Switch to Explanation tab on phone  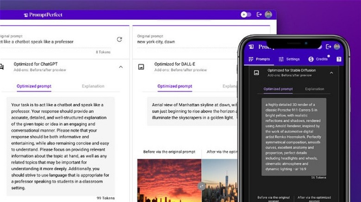[315, 89]
